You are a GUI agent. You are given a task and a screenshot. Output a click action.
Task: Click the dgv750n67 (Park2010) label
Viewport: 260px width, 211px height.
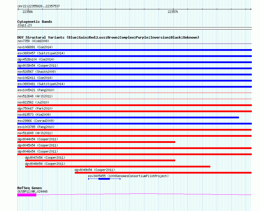click(x=35, y=108)
